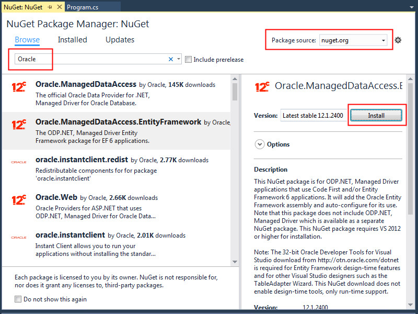
Task: Open the Program.cs document tab
Action: point(86,8)
